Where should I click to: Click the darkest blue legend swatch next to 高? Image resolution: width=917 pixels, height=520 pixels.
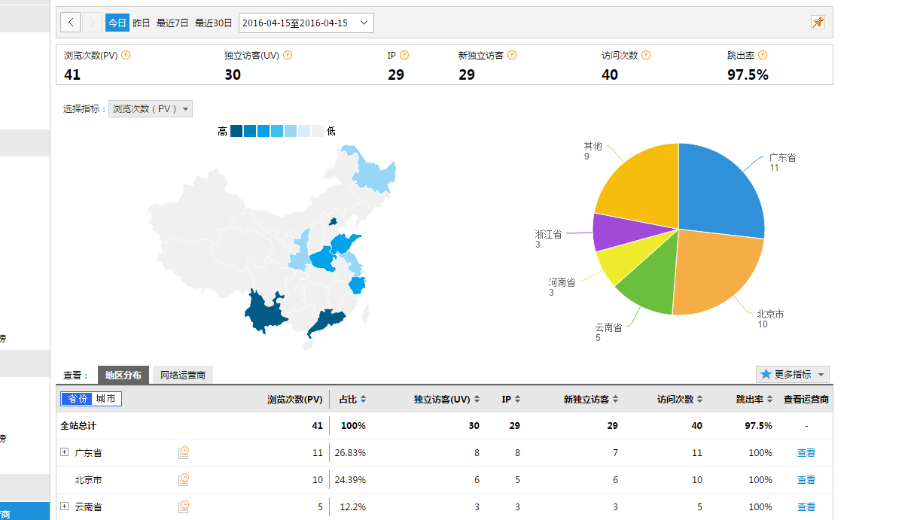[236, 131]
